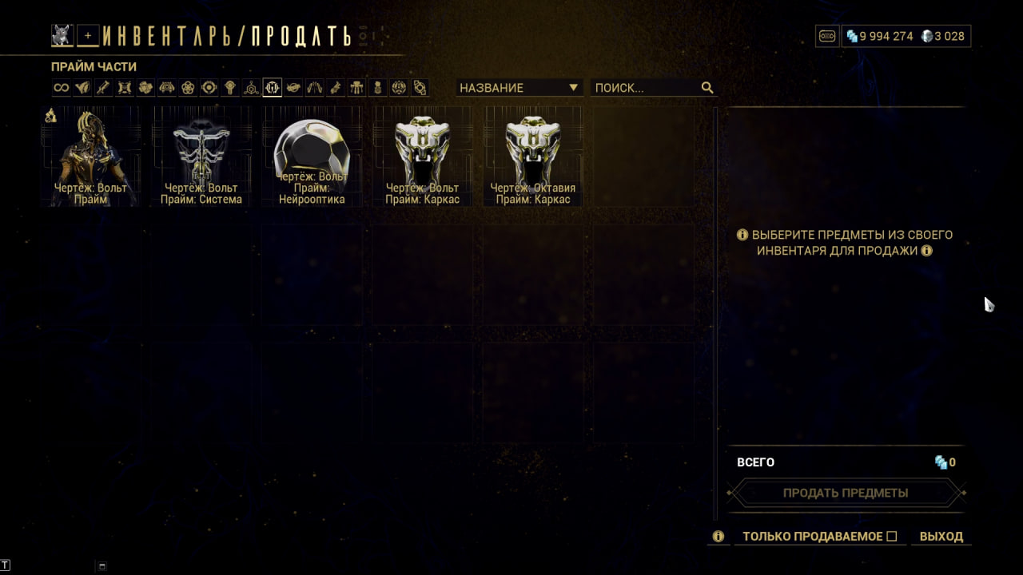Screen dimensions: 1023x575
Task: Choose the Prime Parts filter icon
Action: [x=273, y=88]
